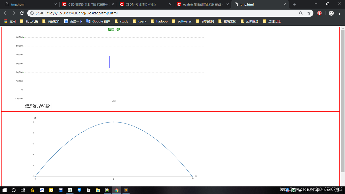Open the blue star taskbar application
345x194 pixels.
click(x=79, y=190)
